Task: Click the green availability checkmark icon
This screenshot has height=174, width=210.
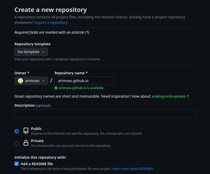Action: tap(56, 88)
